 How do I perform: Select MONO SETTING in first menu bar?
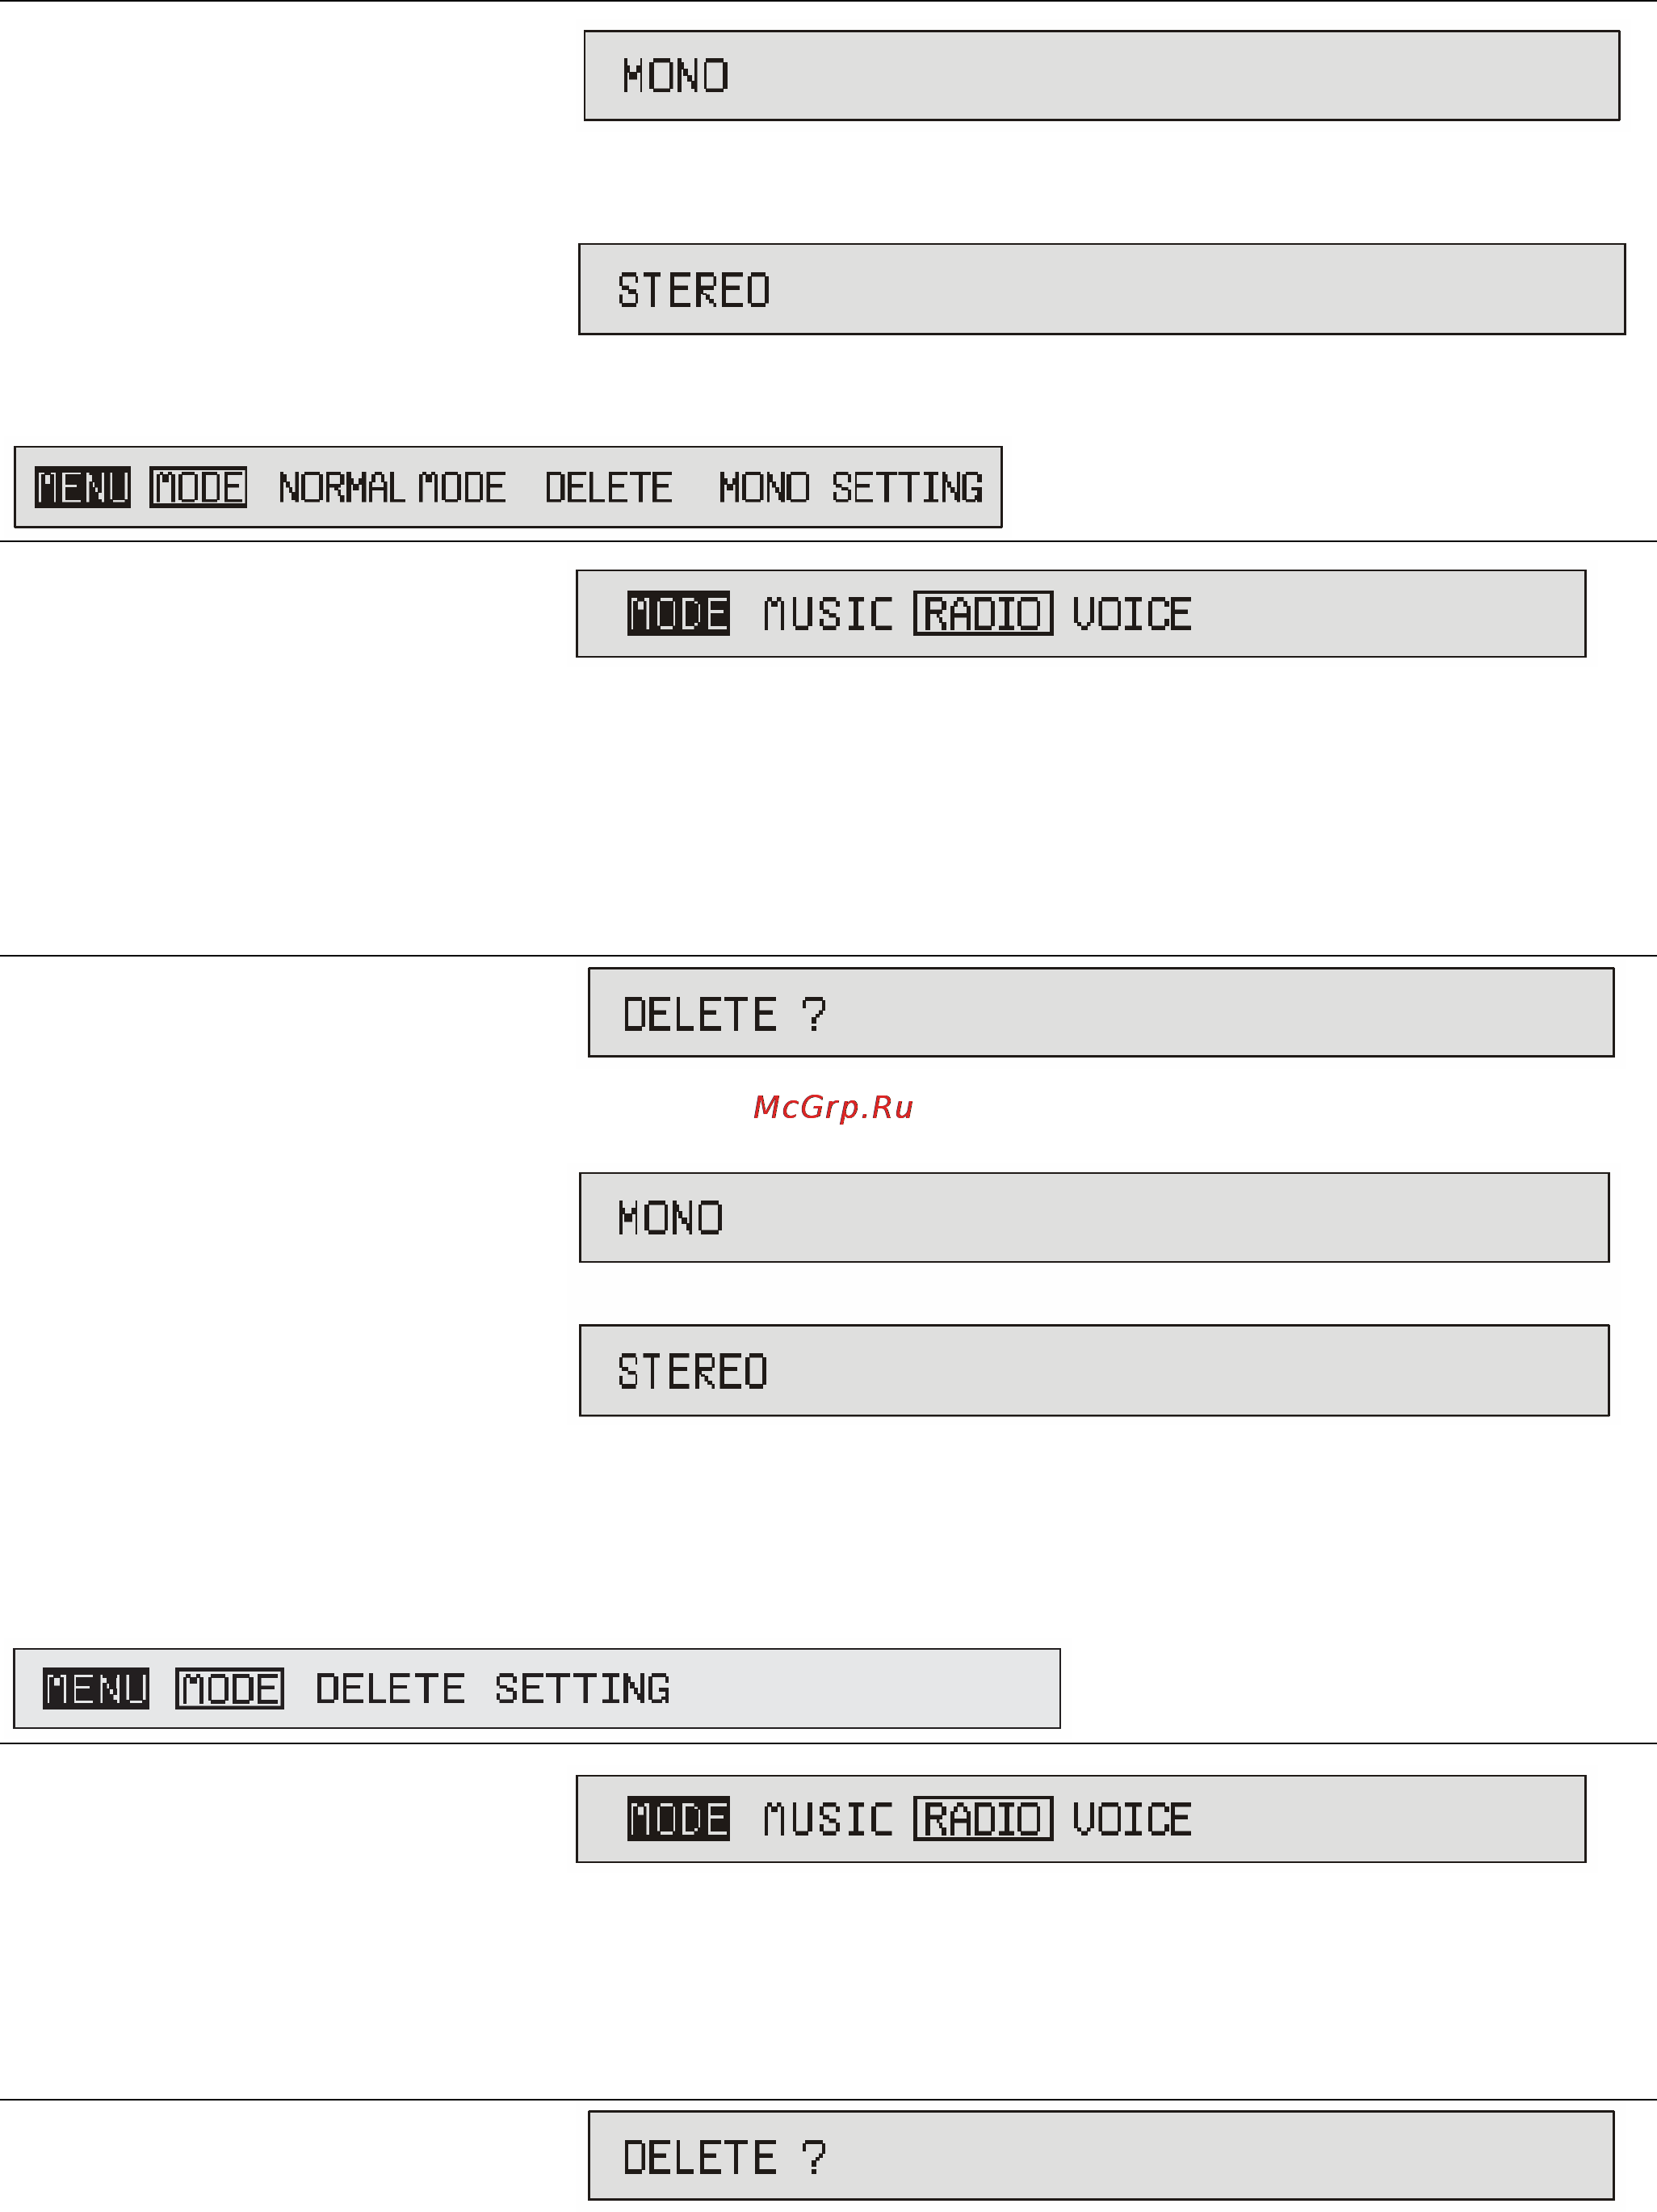point(850,487)
